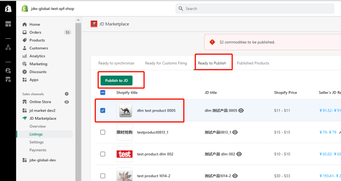Open Settings under JD Marketplace

click(36, 142)
